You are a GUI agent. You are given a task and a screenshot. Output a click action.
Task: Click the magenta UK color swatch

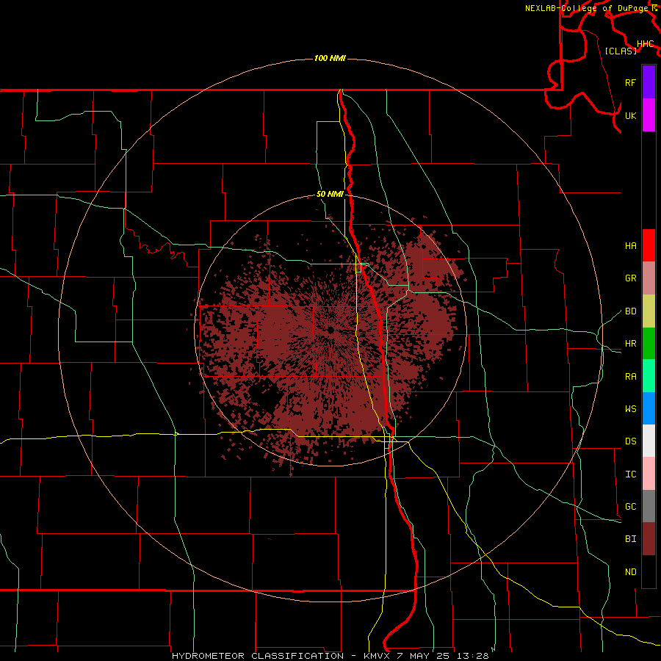click(649, 115)
